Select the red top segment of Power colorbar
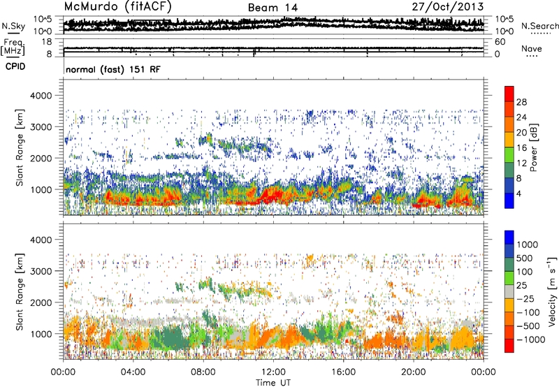 [x=509, y=94]
